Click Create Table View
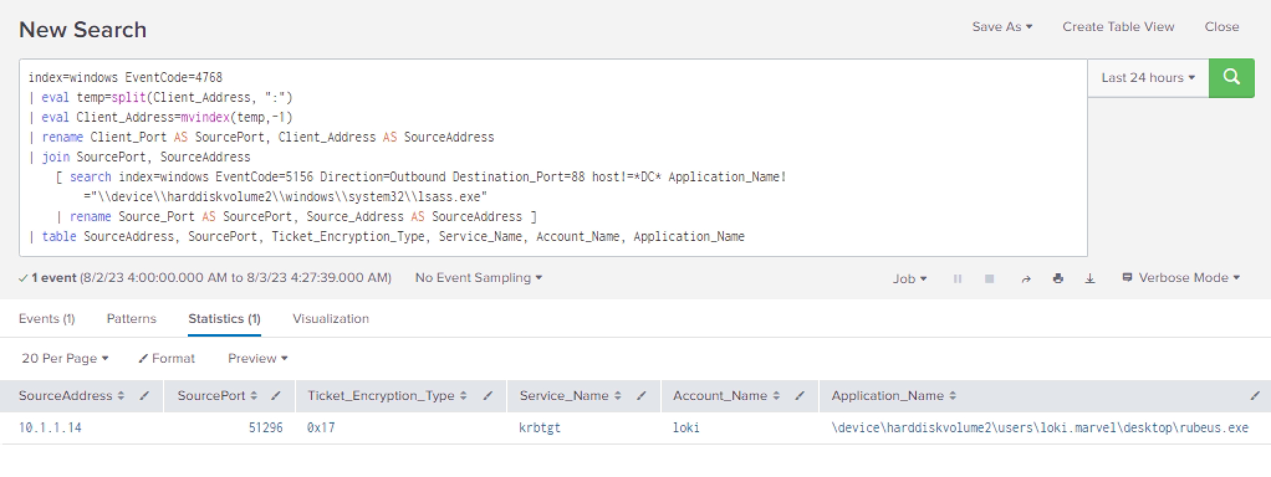Screen dimensions: 1271x477 [x=1118, y=27]
